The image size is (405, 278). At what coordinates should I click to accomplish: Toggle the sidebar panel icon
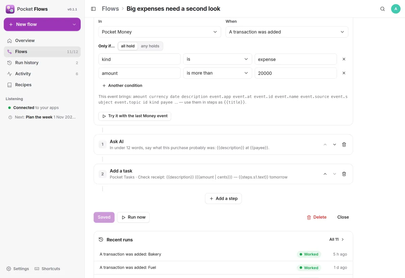tap(93, 9)
